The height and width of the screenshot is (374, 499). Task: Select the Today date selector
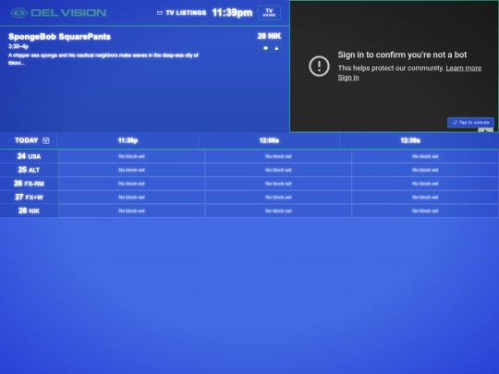coord(27,140)
